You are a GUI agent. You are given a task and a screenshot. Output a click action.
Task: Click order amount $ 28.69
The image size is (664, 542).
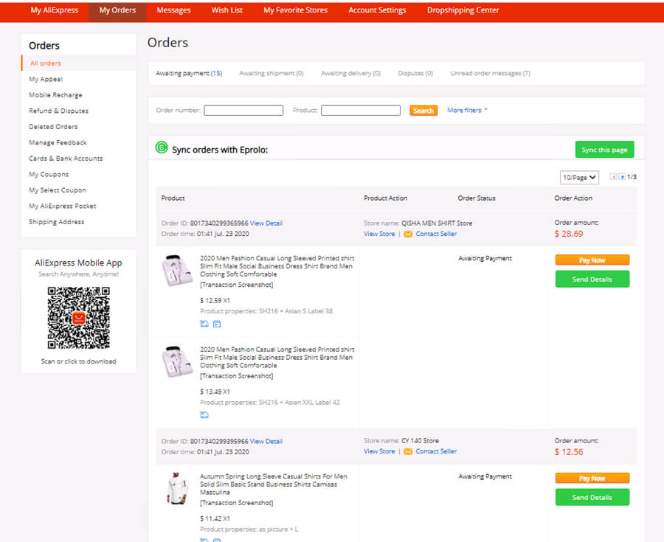569,234
